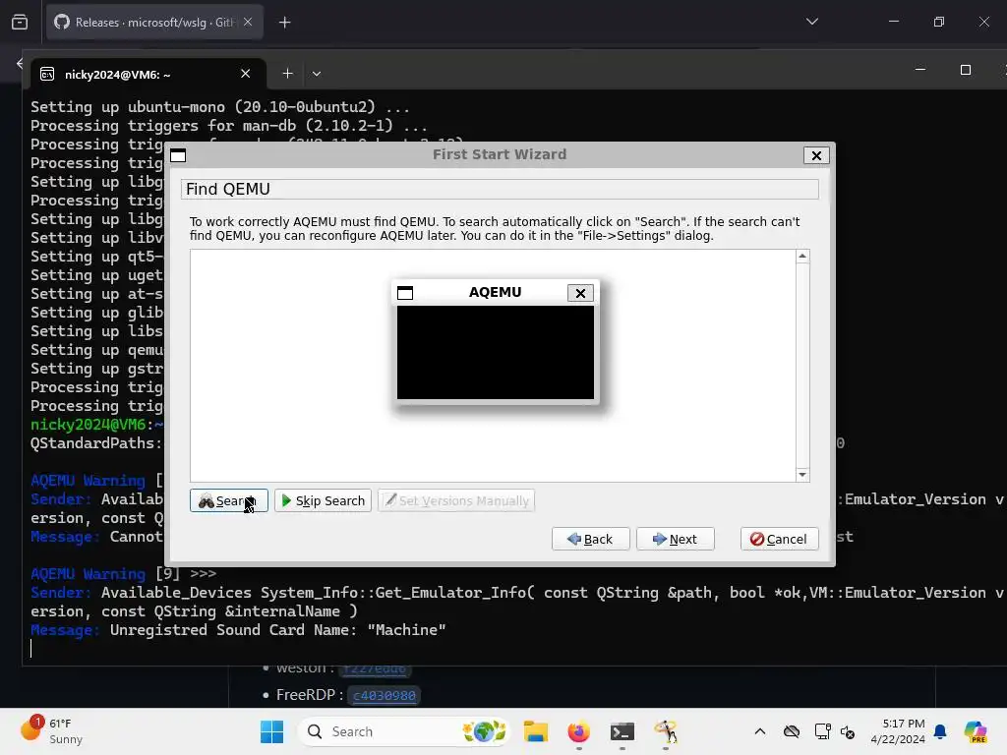Open the weston commit link
The width and height of the screenshot is (1007, 755).
pos(375,668)
